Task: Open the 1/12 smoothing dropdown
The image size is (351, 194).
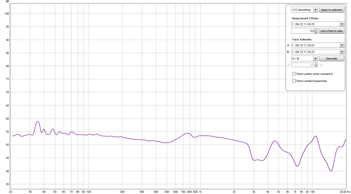Action: tap(315, 10)
